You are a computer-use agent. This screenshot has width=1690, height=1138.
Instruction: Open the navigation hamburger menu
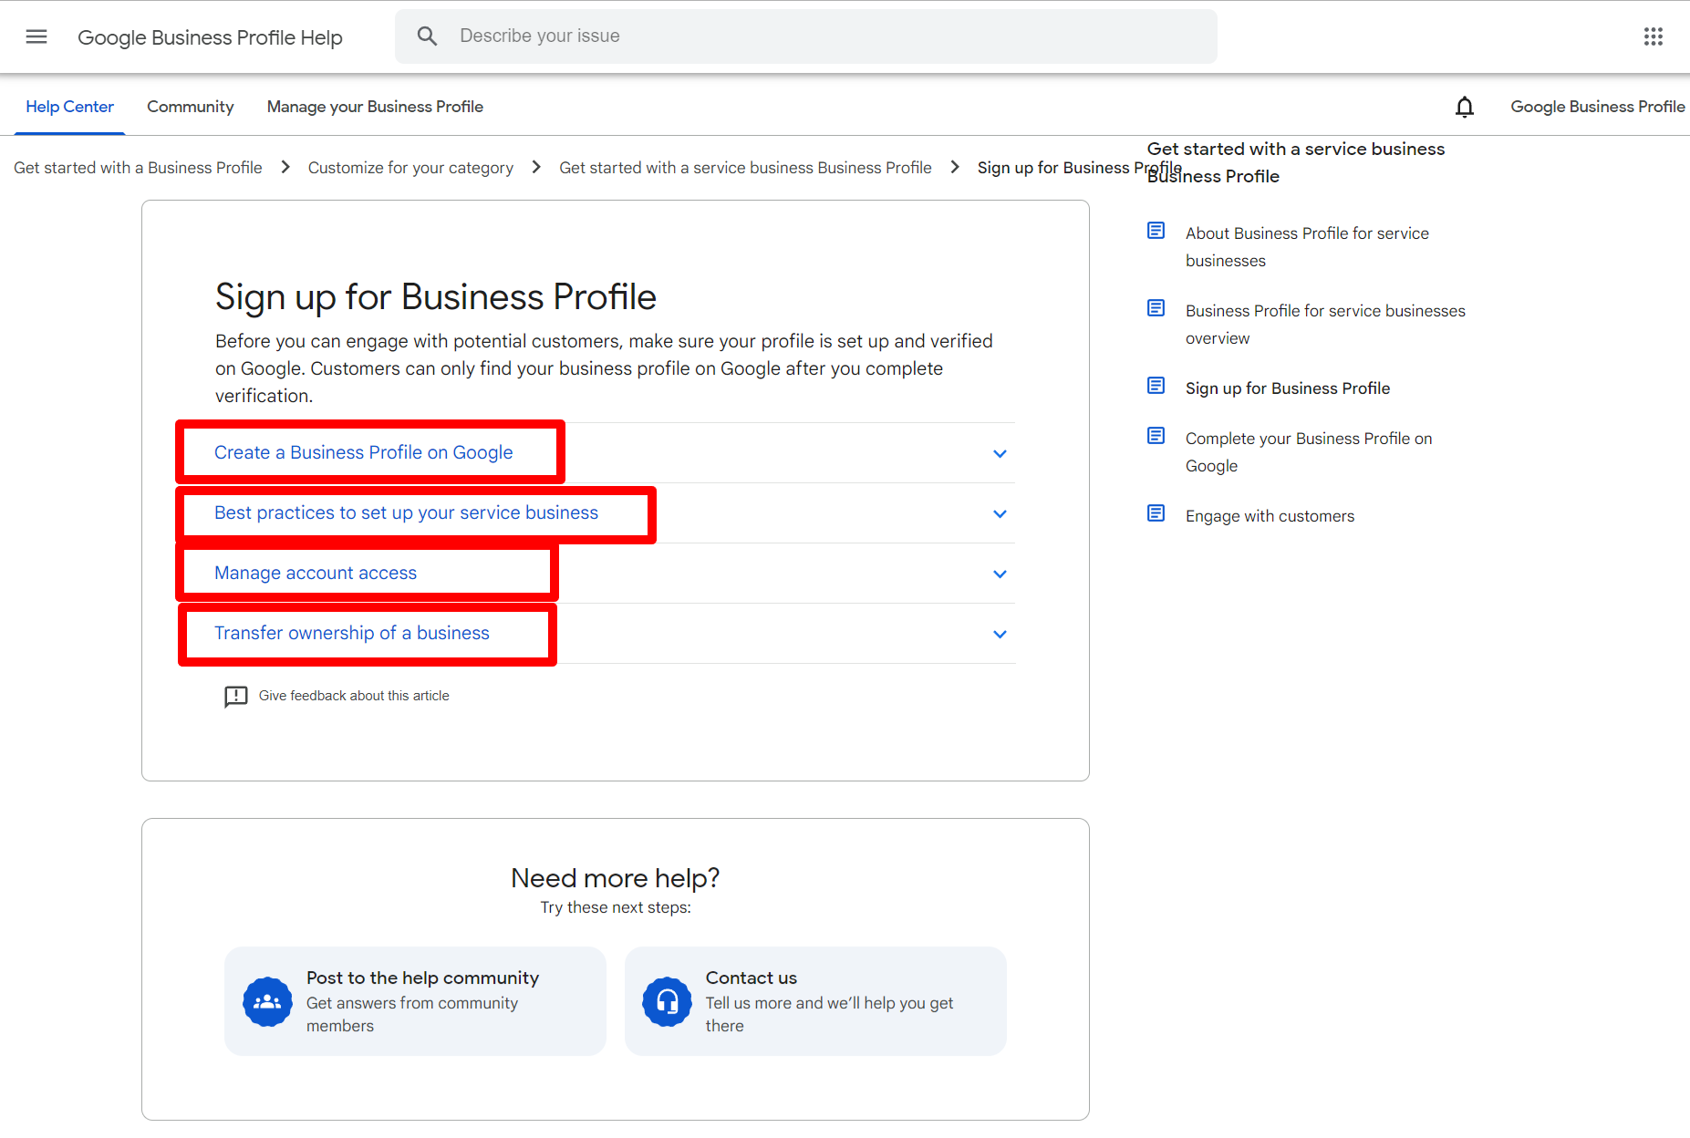click(36, 36)
